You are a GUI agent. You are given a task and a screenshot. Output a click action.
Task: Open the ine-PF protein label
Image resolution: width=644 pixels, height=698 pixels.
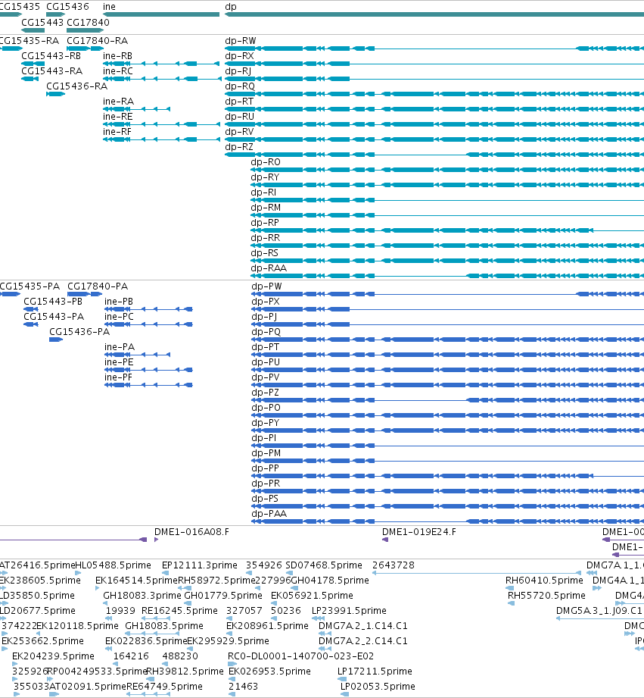pyautogui.click(x=118, y=377)
